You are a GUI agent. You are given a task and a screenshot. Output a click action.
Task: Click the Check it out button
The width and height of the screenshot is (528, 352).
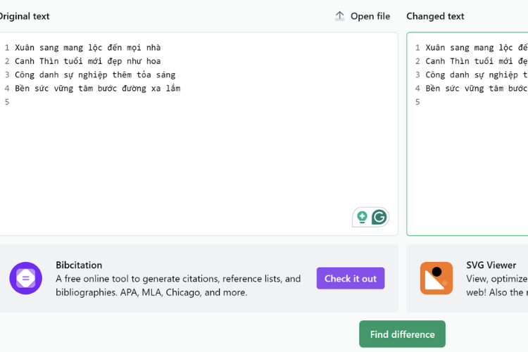tap(350, 278)
